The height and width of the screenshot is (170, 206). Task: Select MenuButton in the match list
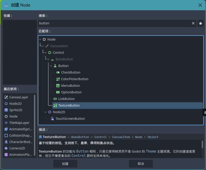click(x=70, y=86)
